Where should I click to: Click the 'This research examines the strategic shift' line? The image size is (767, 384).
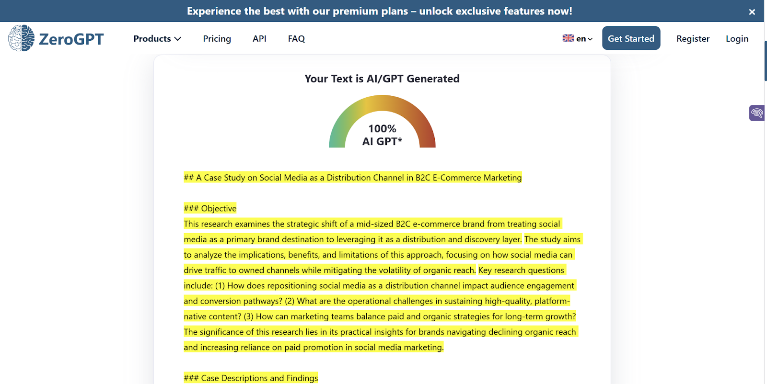(x=372, y=224)
